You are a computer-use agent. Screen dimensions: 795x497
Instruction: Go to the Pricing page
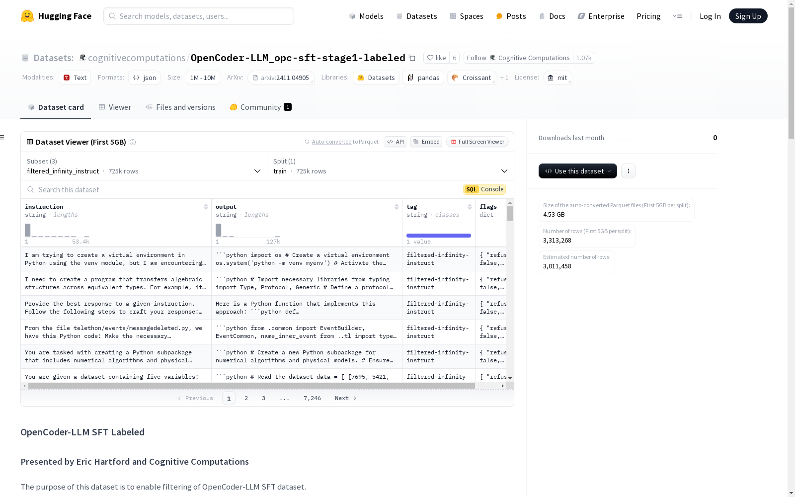648,16
